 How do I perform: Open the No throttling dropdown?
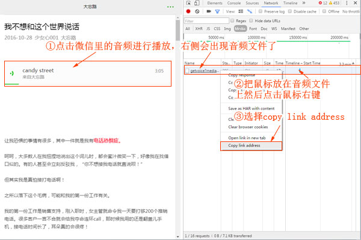351,11
